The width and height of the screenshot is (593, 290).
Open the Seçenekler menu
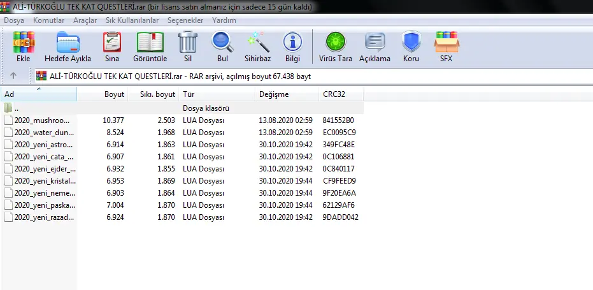(x=185, y=20)
